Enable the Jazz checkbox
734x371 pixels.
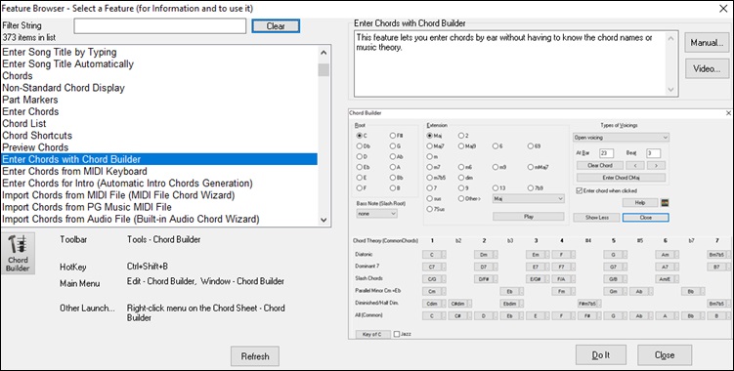pos(397,334)
